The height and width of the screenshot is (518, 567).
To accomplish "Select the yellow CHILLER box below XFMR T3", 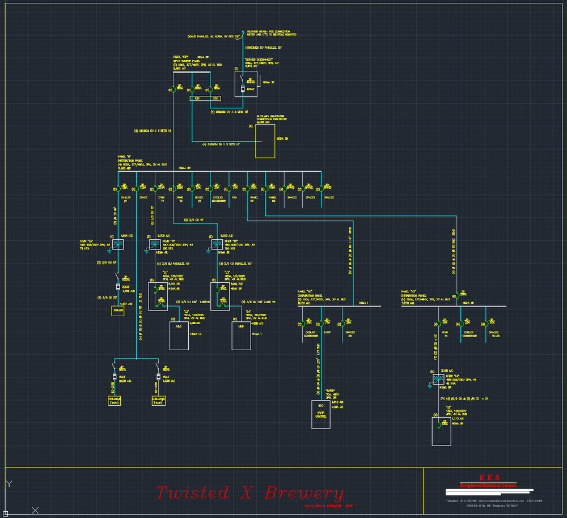I will pos(118,311).
